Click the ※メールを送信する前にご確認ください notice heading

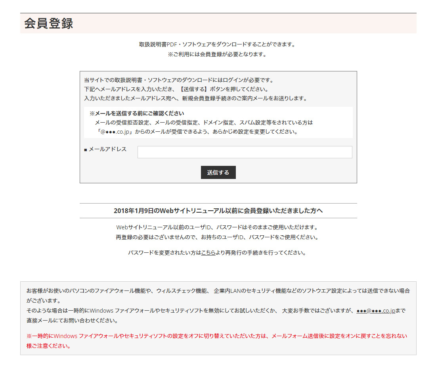[137, 113]
